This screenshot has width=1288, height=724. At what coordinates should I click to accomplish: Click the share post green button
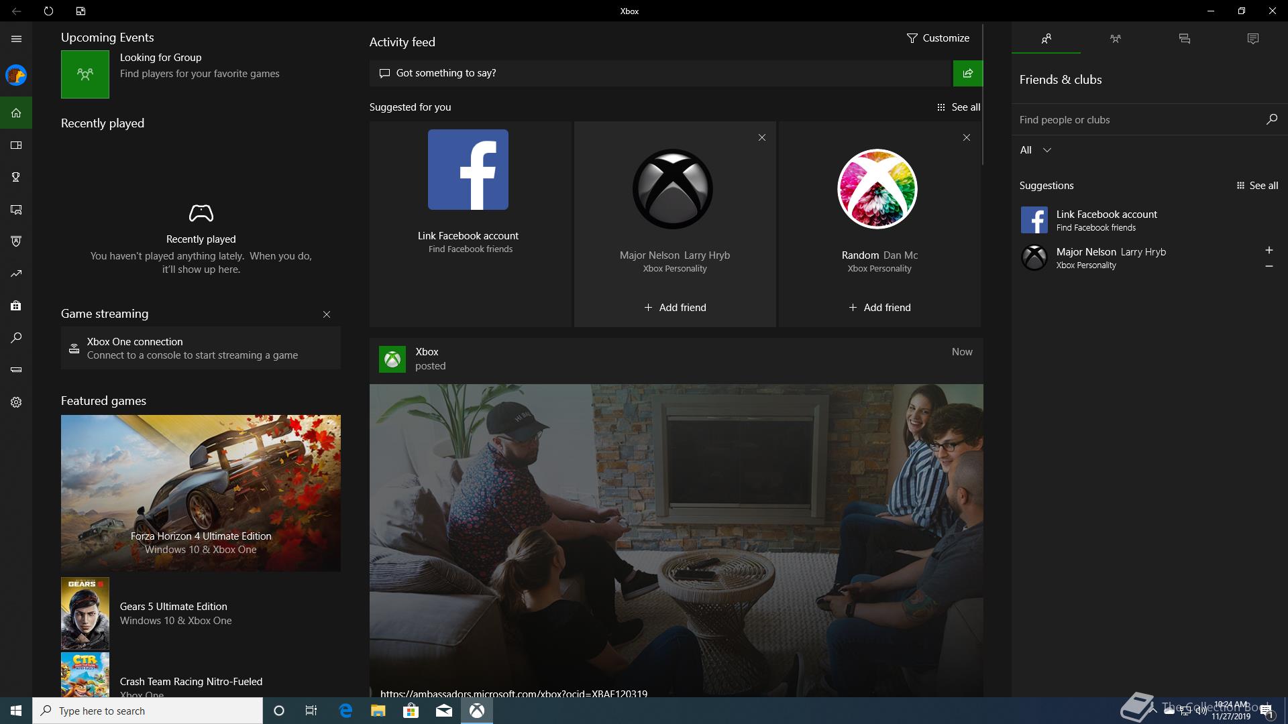pos(967,73)
